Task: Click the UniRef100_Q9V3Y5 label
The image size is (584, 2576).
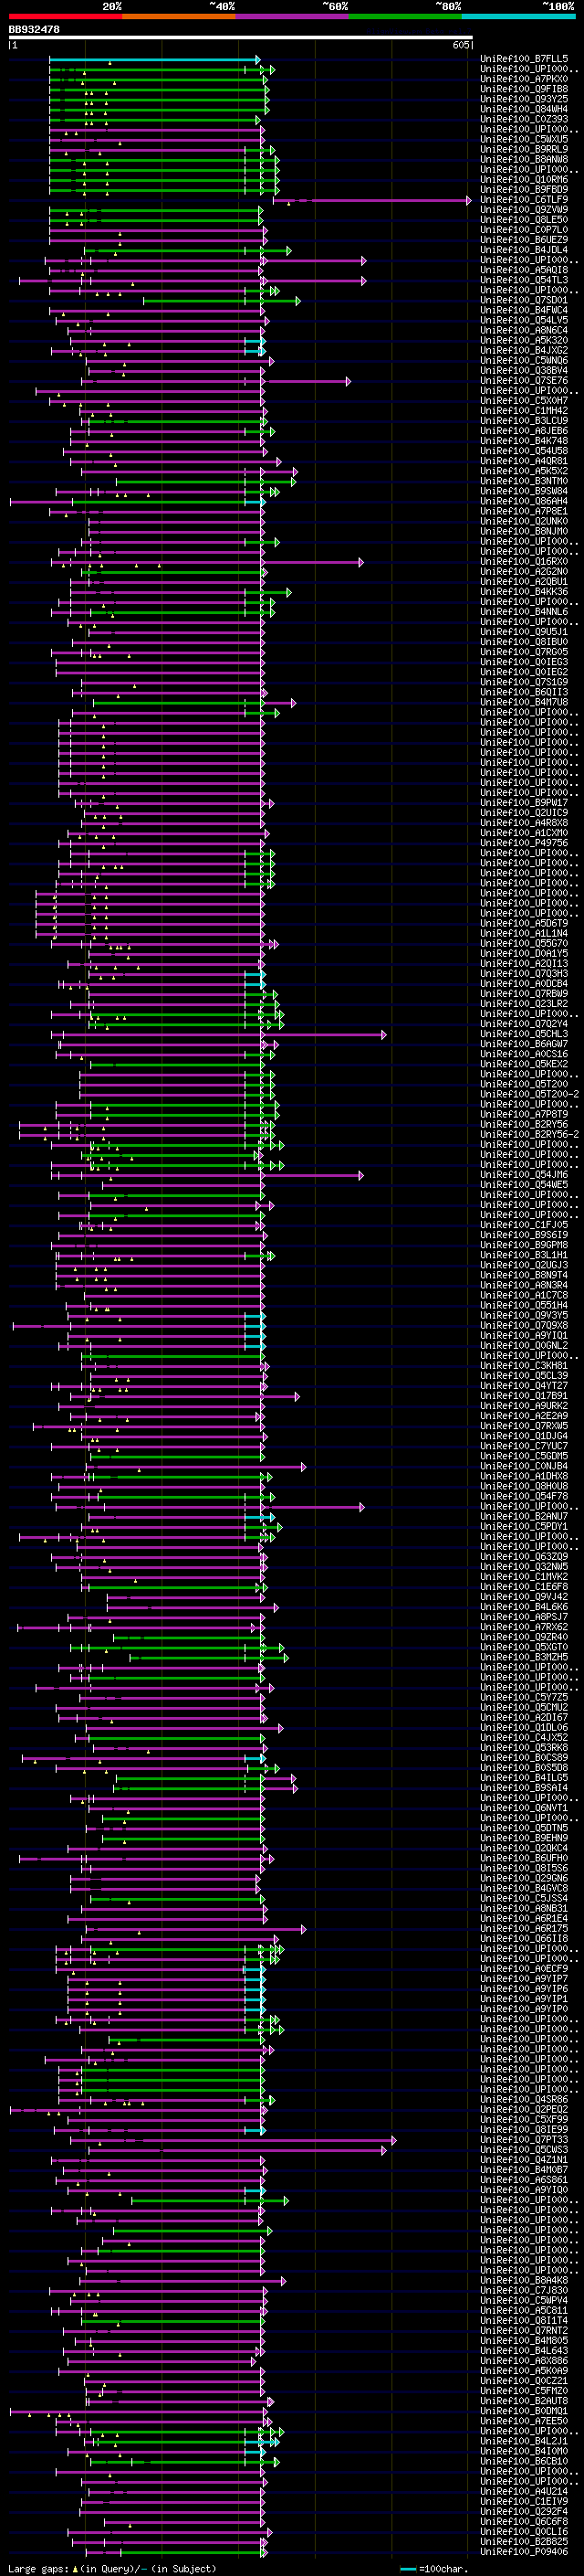Action: pos(524,1315)
